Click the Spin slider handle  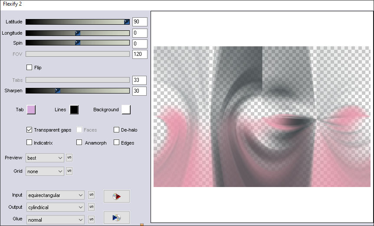click(78, 43)
